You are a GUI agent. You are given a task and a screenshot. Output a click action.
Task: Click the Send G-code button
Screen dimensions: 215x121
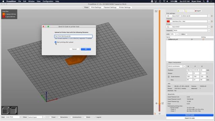190,115
